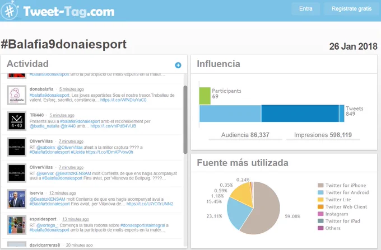Click the donabalafia username

(x=41, y=89)
